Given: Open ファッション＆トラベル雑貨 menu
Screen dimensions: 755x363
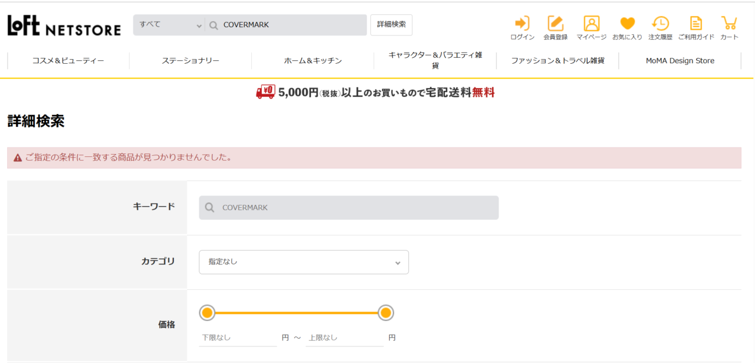Looking at the screenshot, I should 557,61.
